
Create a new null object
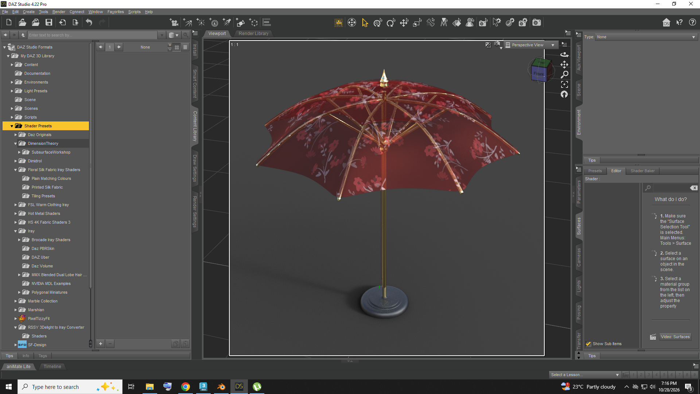(253, 23)
